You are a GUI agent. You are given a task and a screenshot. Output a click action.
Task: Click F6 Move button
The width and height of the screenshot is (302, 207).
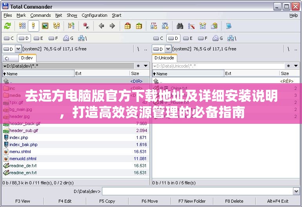pyautogui.click(x=150, y=201)
